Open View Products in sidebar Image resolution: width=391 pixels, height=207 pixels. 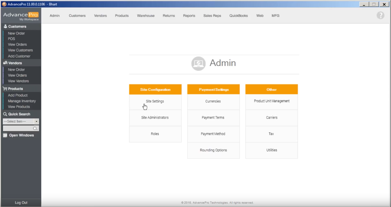click(x=19, y=107)
